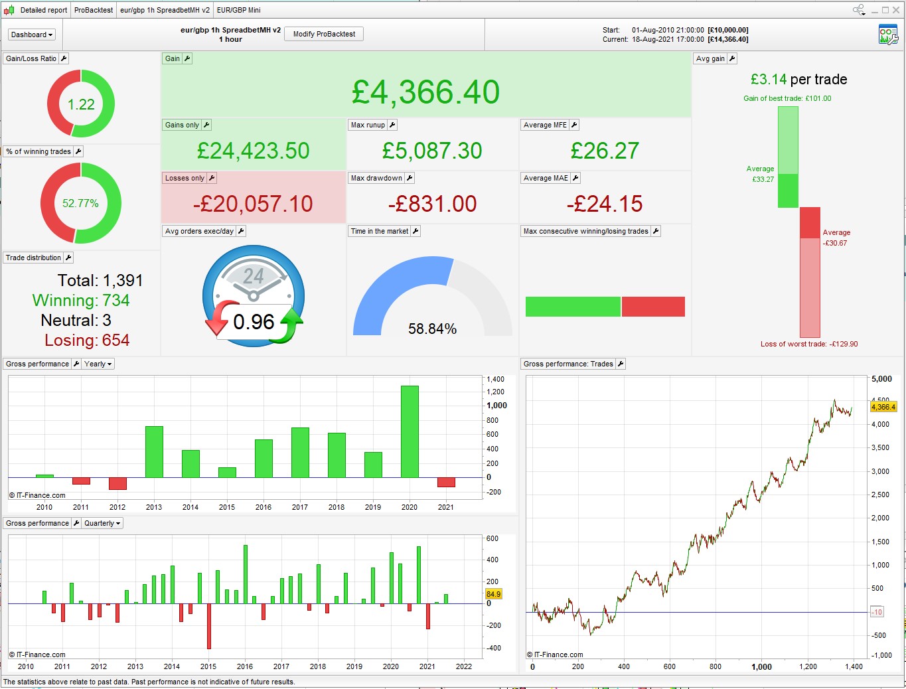The height and width of the screenshot is (689, 906).
Task: Click the Max drawdown value -£831.00
Action: coord(432,204)
